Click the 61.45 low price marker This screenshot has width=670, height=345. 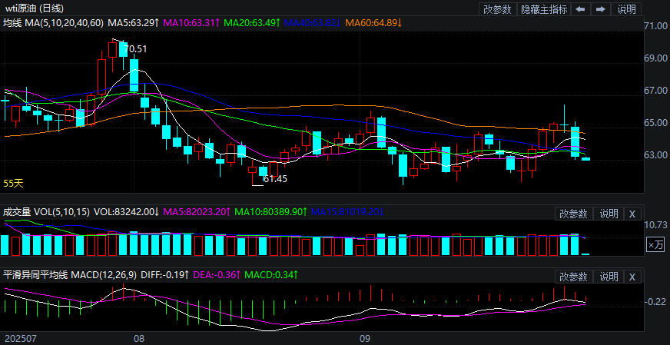tap(274, 179)
